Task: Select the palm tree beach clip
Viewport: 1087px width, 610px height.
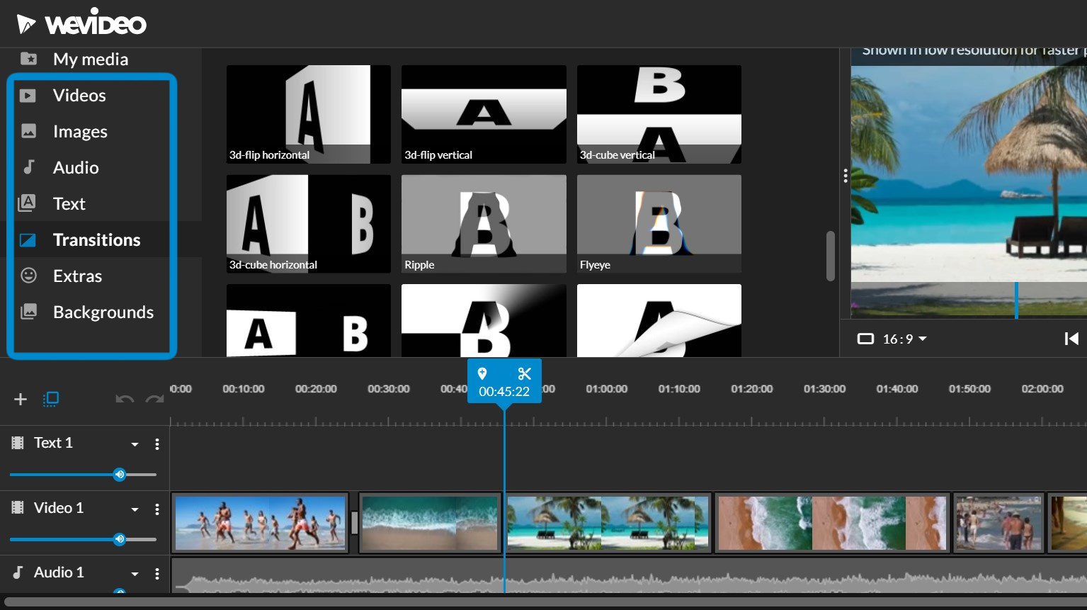Action: [608, 523]
